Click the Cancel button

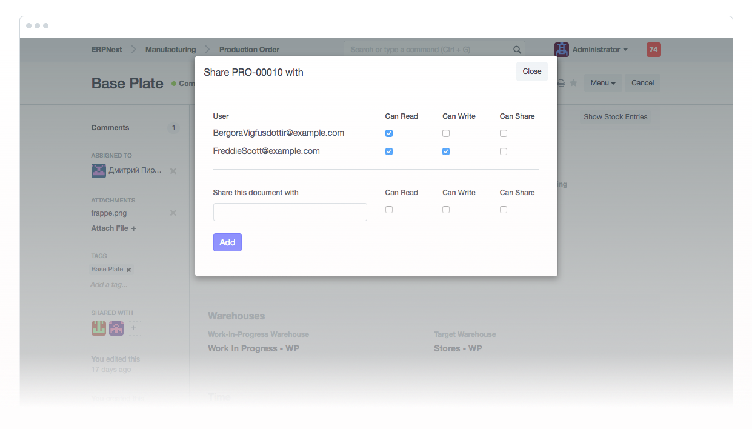point(643,83)
